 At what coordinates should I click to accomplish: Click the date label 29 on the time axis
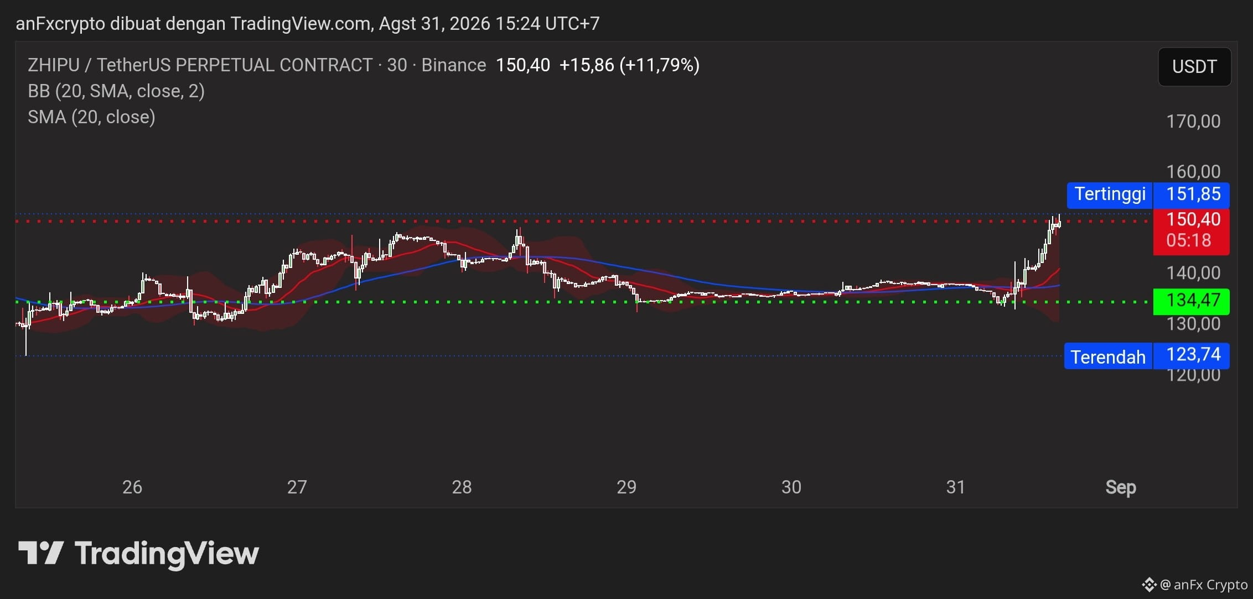point(626,487)
